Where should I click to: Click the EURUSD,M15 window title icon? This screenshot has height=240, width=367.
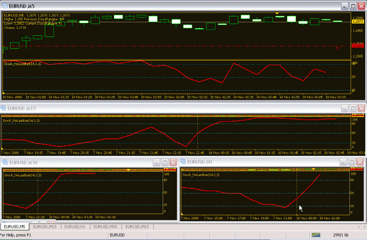(3, 108)
